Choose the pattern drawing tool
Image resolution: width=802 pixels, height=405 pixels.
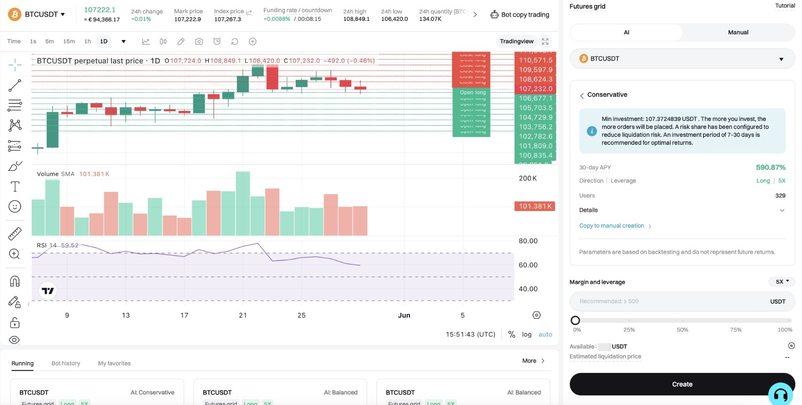15,125
